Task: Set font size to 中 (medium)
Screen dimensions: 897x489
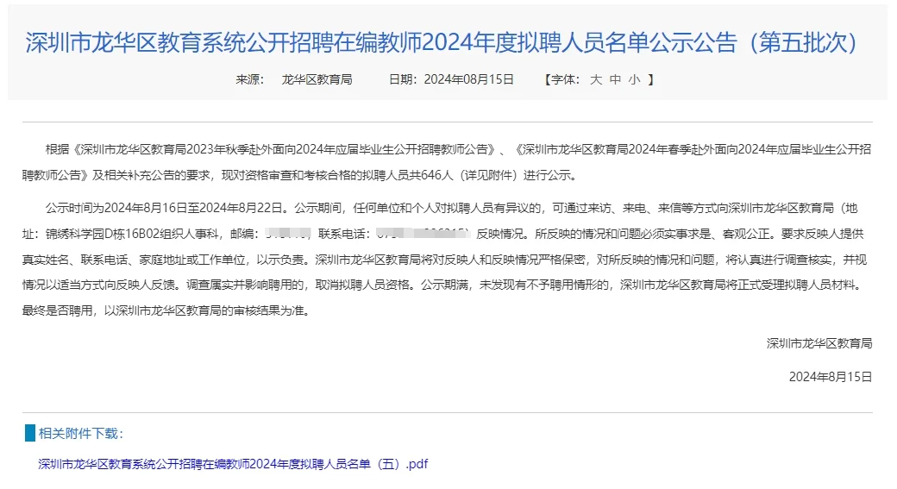Action: 615,79
